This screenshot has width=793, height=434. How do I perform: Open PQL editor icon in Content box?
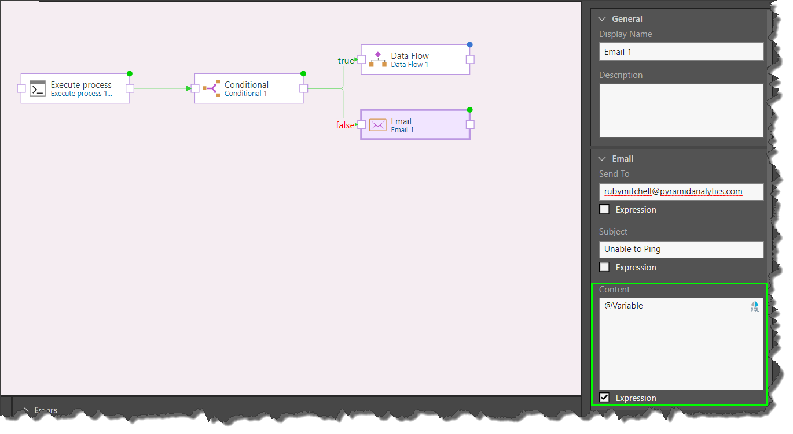(755, 307)
